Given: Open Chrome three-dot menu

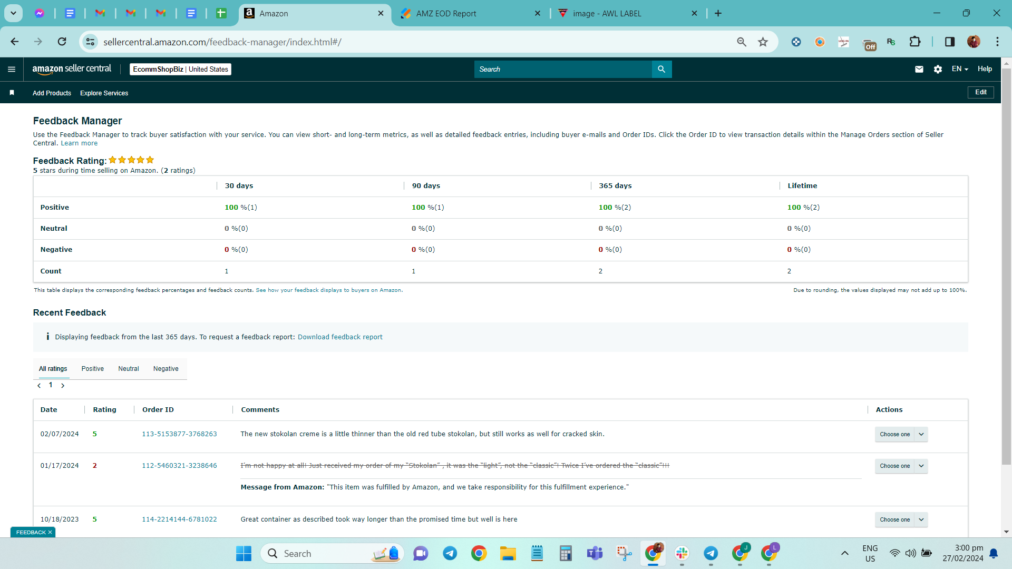Looking at the screenshot, I should click(997, 42).
